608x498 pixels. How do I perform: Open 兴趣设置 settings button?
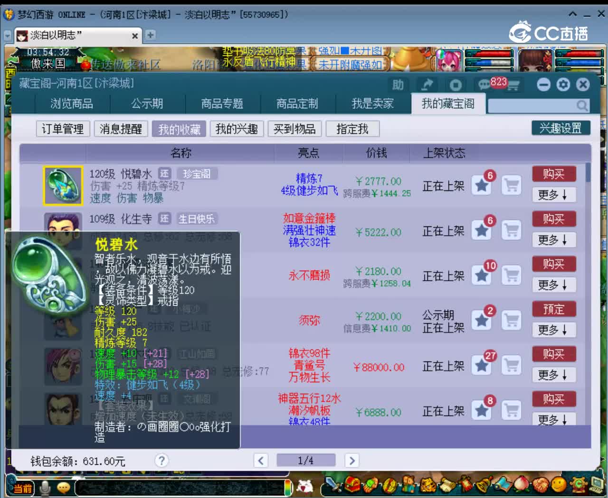click(x=560, y=128)
